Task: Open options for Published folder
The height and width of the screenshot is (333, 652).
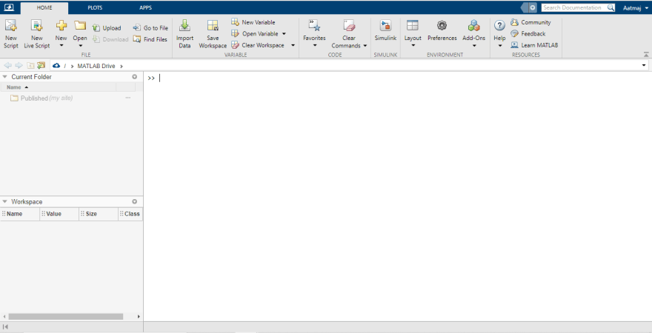Action: coord(127,98)
